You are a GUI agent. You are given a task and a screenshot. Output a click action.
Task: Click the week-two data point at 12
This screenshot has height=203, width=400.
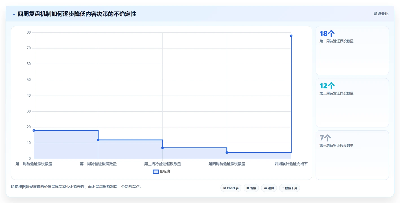tap(98, 140)
